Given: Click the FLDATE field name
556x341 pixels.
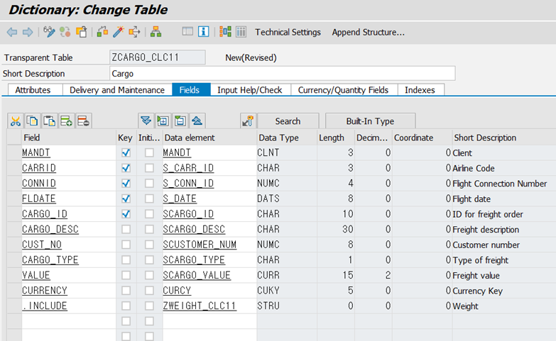Looking at the screenshot, I should tap(38, 199).
